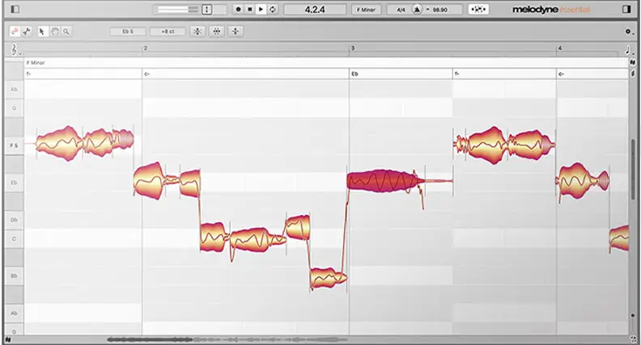Open the settings gear dropdown
641x345 pixels.
(x=628, y=32)
